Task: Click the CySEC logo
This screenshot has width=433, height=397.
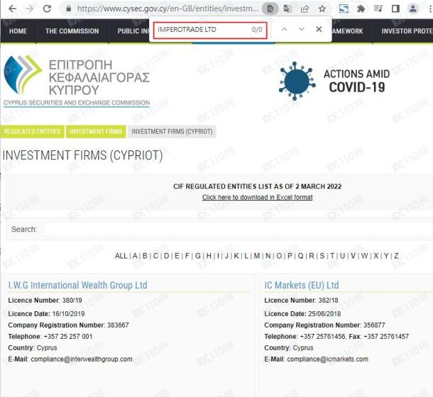Action: [77, 81]
